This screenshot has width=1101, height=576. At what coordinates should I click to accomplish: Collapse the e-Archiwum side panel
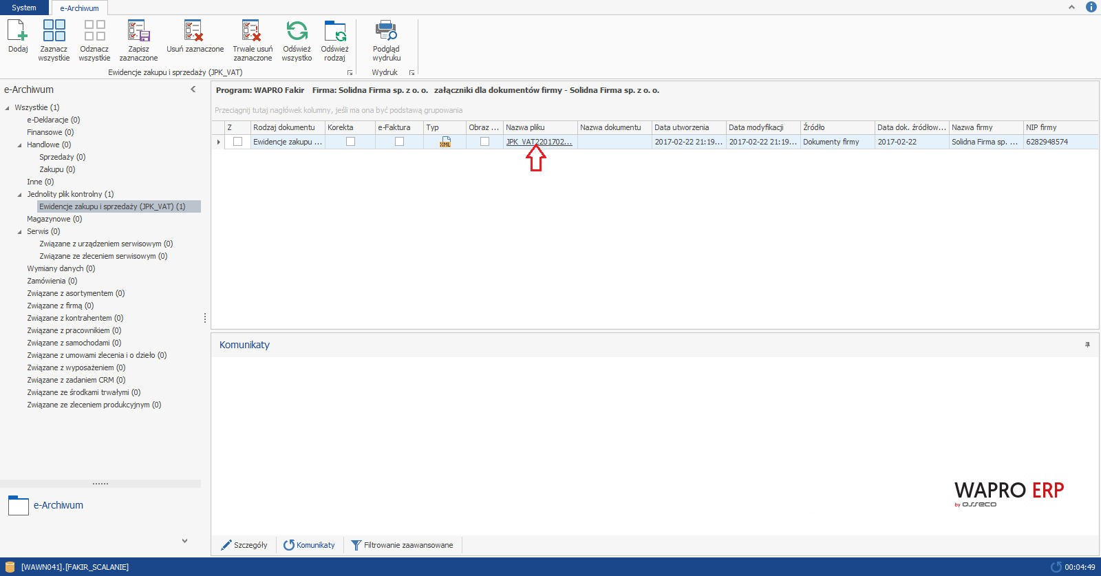pos(193,89)
